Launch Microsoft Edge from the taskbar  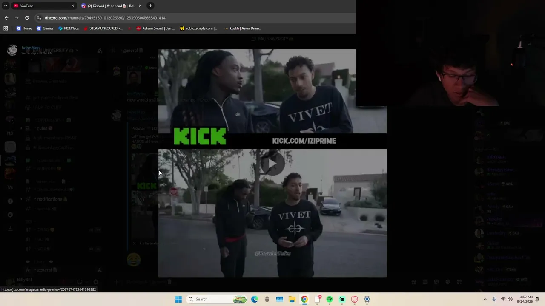pyautogui.click(x=255, y=299)
